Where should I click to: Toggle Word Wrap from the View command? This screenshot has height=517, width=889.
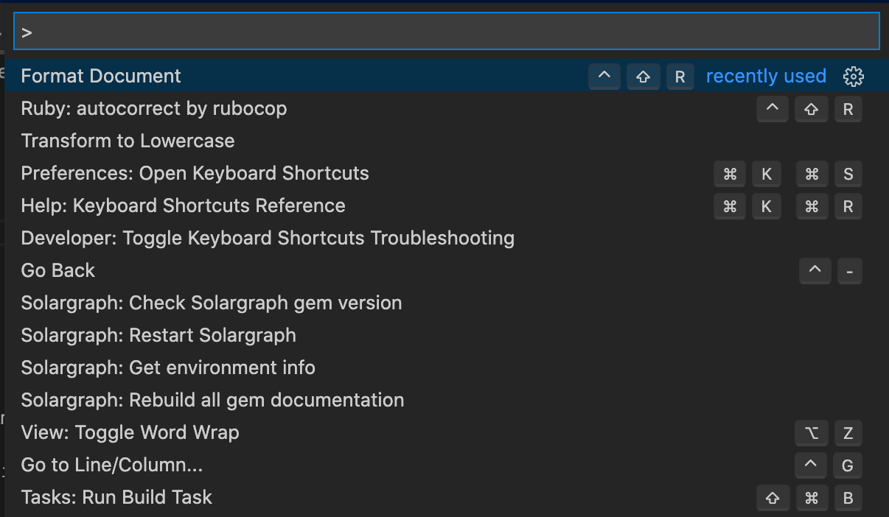[x=130, y=432]
